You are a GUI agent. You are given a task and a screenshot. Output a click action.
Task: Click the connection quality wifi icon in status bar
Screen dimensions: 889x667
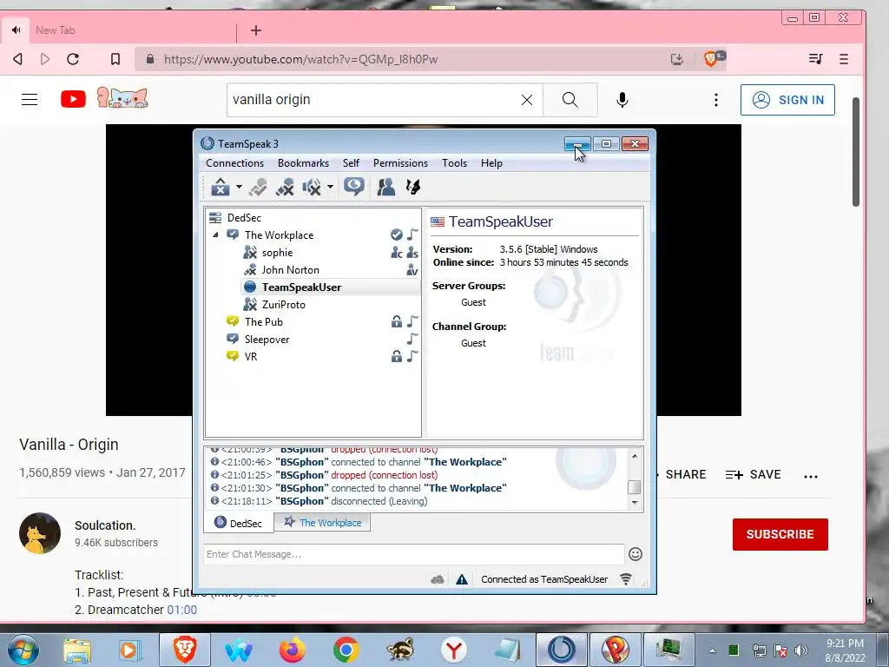pyautogui.click(x=626, y=579)
